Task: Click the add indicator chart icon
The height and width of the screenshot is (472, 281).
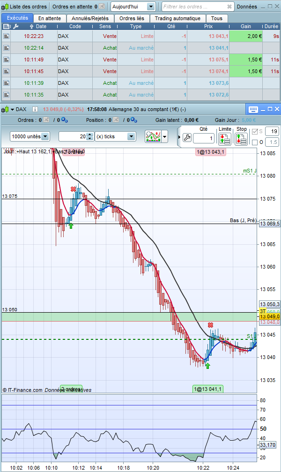Action: point(153,136)
